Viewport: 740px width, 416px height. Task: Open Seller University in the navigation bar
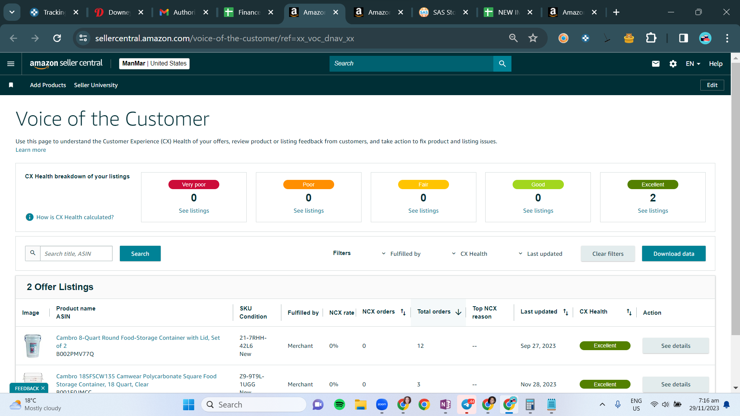coord(96,85)
